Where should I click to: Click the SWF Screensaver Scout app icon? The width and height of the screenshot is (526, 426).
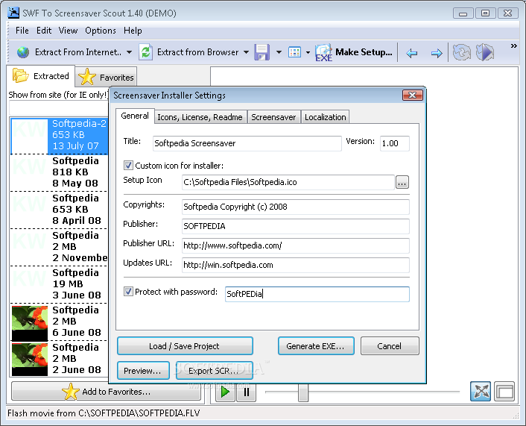tap(13, 13)
